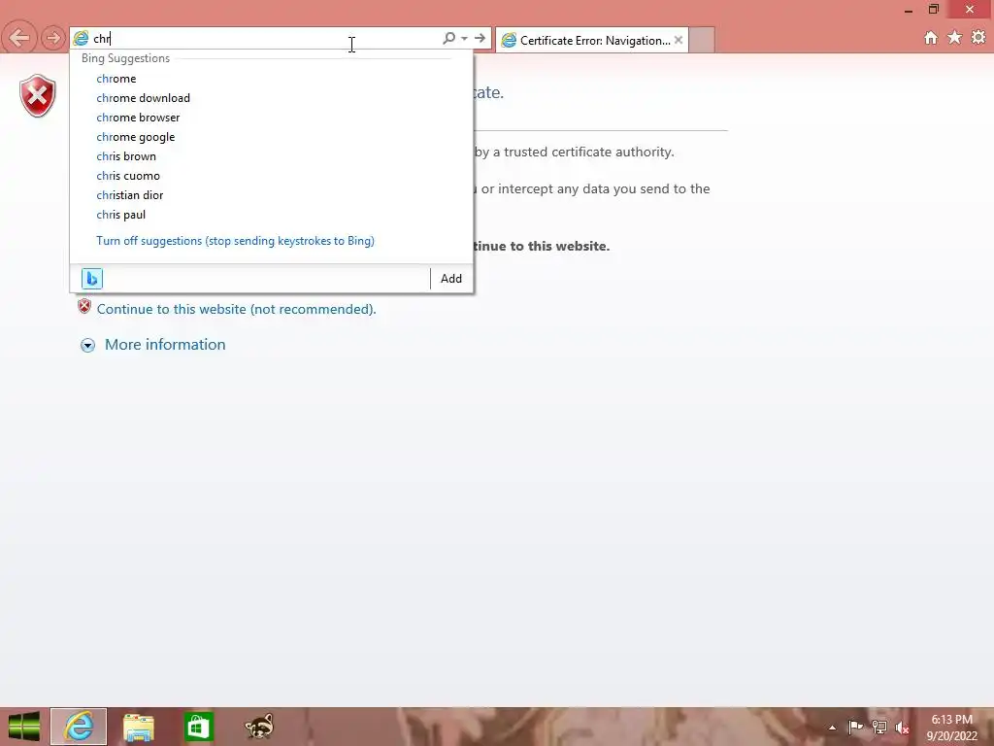Click the More information link text
The image size is (994, 746).
click(165, 345)
